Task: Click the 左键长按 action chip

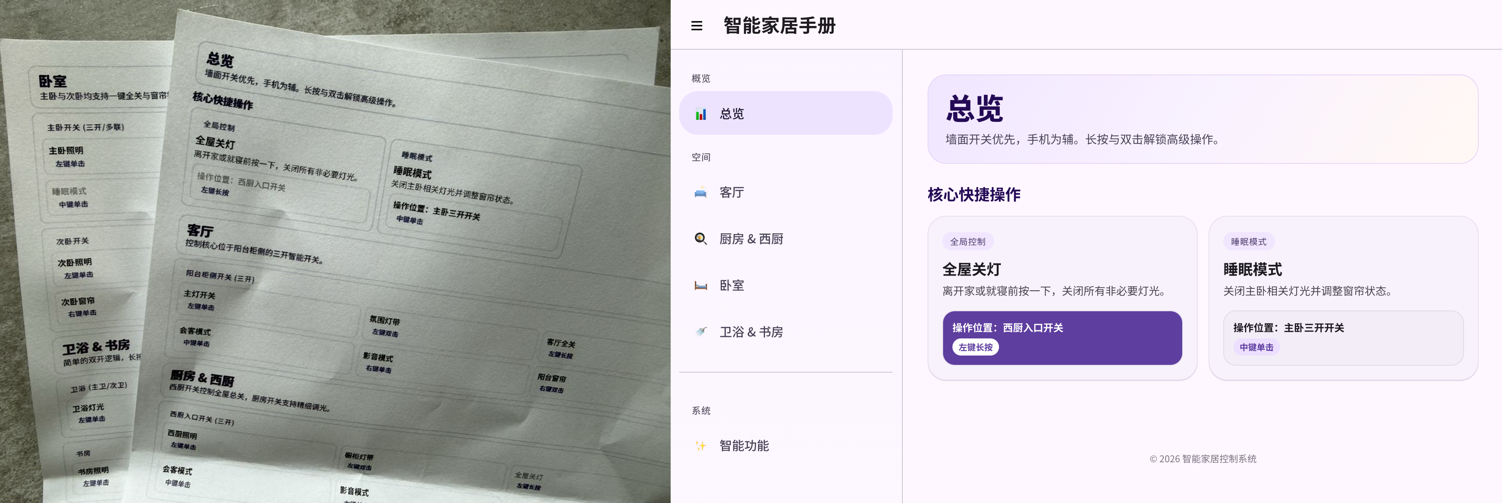Action: click(975, 347)
